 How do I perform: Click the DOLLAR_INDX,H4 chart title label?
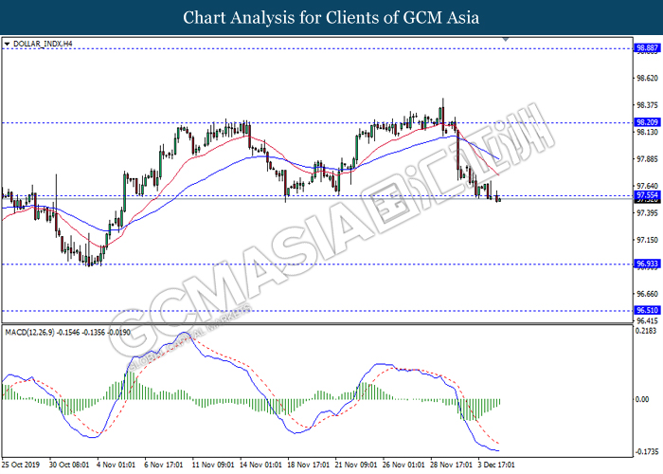click(x=43, y=44)
